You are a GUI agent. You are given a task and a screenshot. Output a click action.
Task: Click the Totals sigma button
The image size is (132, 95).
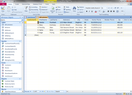67,7
